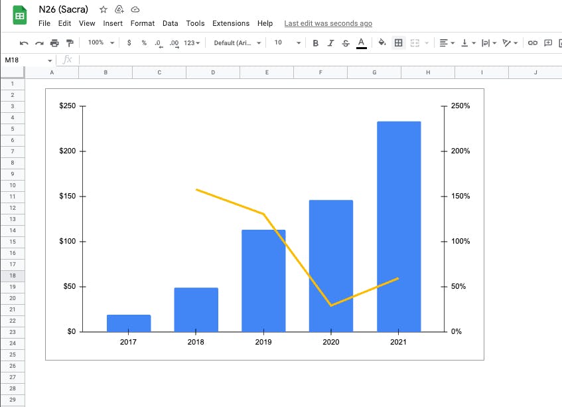Open font family Default (Arial) dropdown
Viewport: 562px width, 407px height.
[238, 43]
